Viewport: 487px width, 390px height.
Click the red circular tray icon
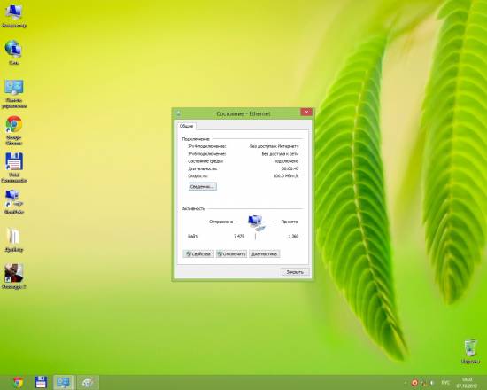click(414, 383)
